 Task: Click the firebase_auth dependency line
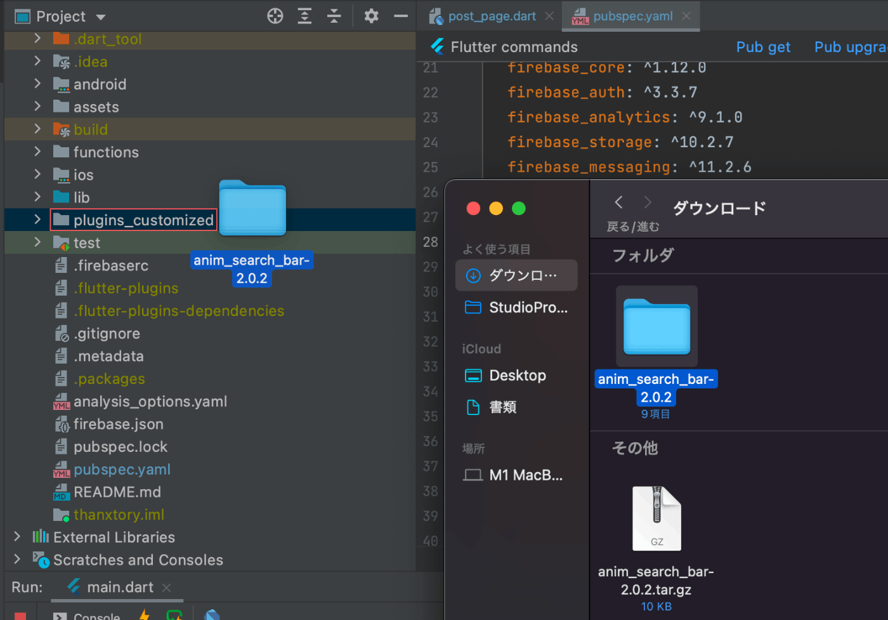pyautogui.click(x=602, y=92)
